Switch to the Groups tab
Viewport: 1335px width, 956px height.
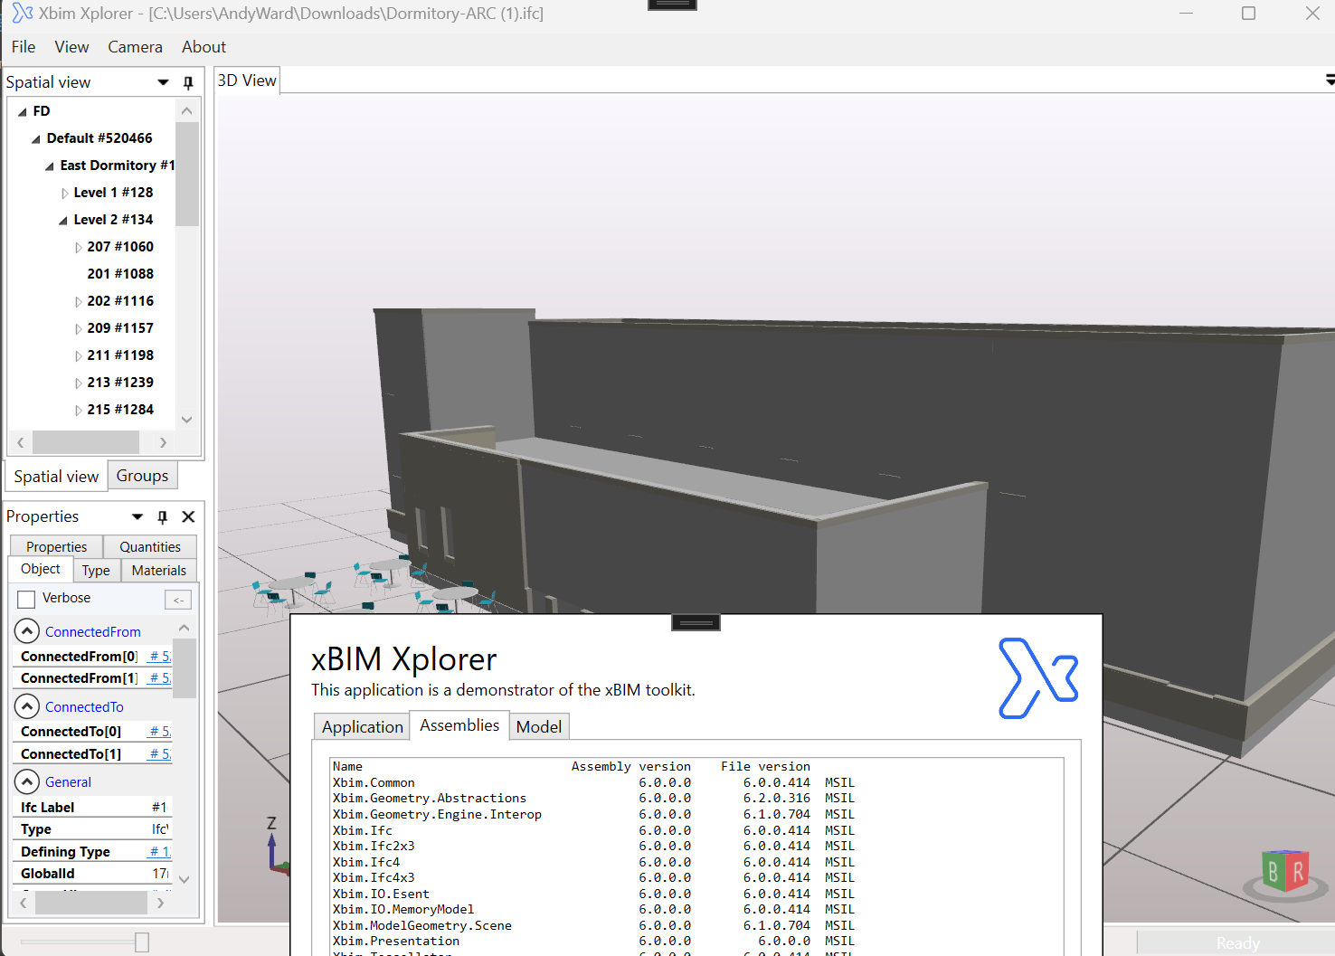point(142,475)
